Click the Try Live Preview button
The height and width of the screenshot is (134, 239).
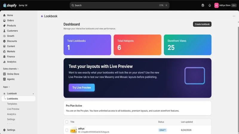tap(82, 88)
